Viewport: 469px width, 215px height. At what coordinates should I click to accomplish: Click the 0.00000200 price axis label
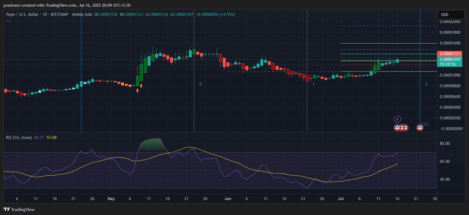click(450, 118)
